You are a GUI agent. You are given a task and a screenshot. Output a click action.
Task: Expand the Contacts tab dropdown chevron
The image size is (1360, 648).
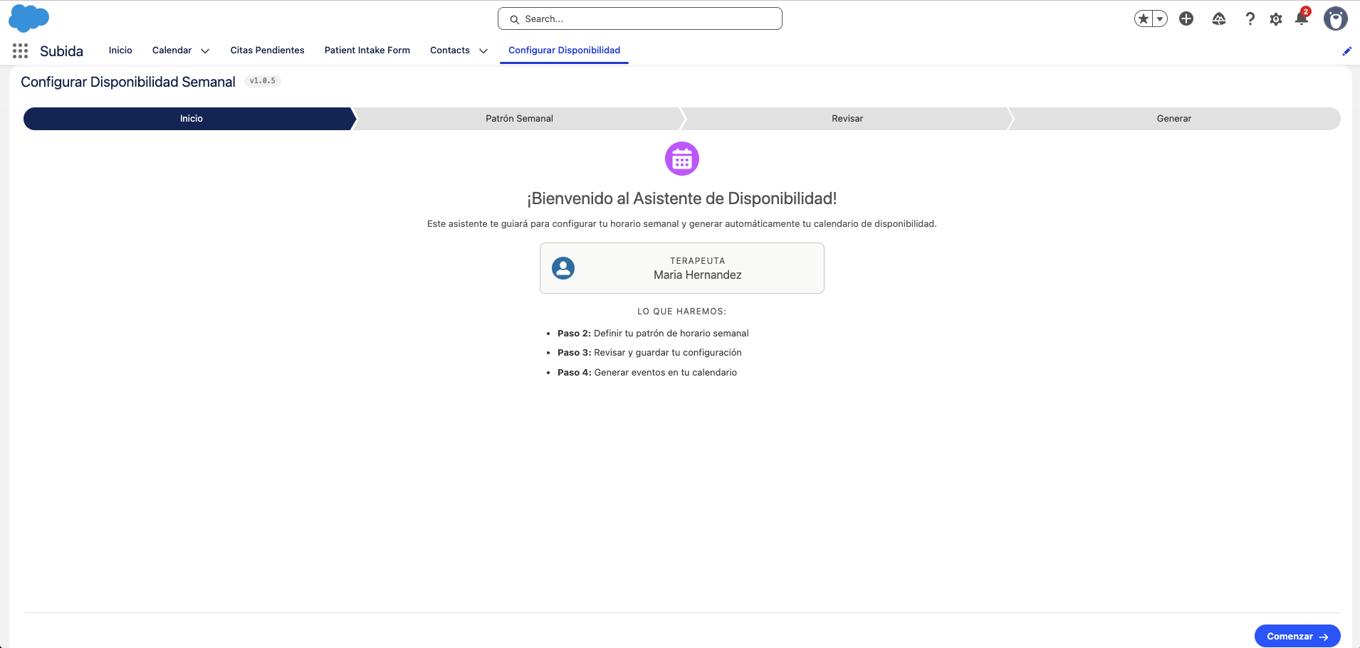483,51
